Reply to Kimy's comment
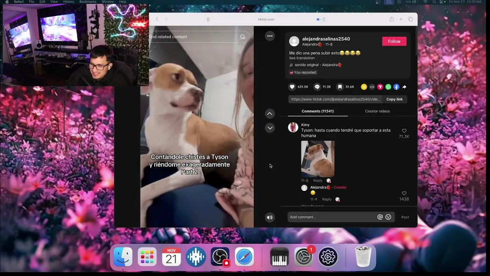This screenshot has width=490, height=276. tap(318, 181)
